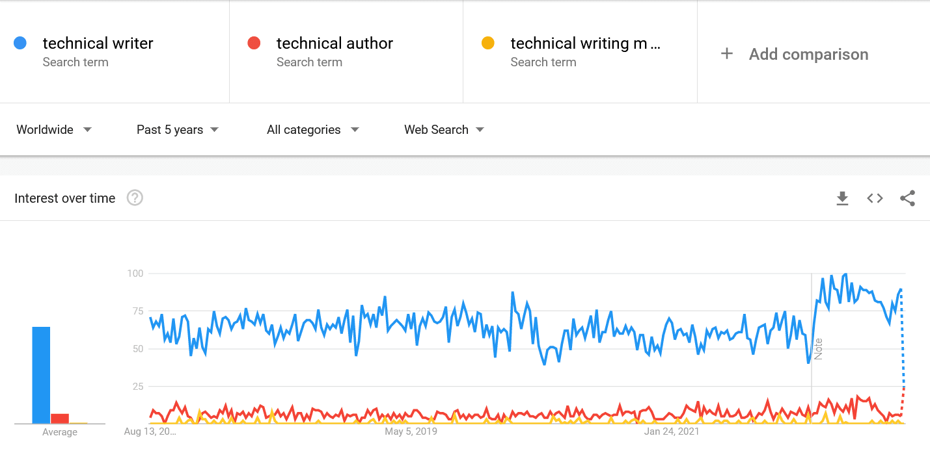Viewport: 930px width, 462px height.
Task: Click the blue average bar
Action: pos(41,375)
